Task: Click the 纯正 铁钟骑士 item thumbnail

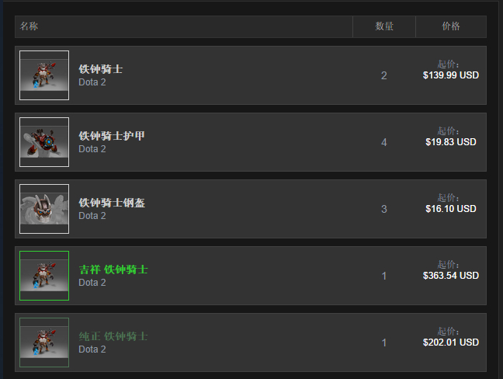Action: click(44, 342)
